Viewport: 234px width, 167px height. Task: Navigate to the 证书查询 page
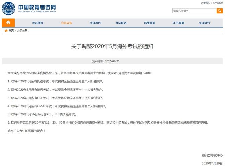[178, 23]
